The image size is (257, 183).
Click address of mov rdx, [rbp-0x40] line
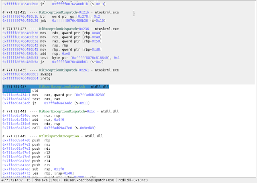[20, 33]
